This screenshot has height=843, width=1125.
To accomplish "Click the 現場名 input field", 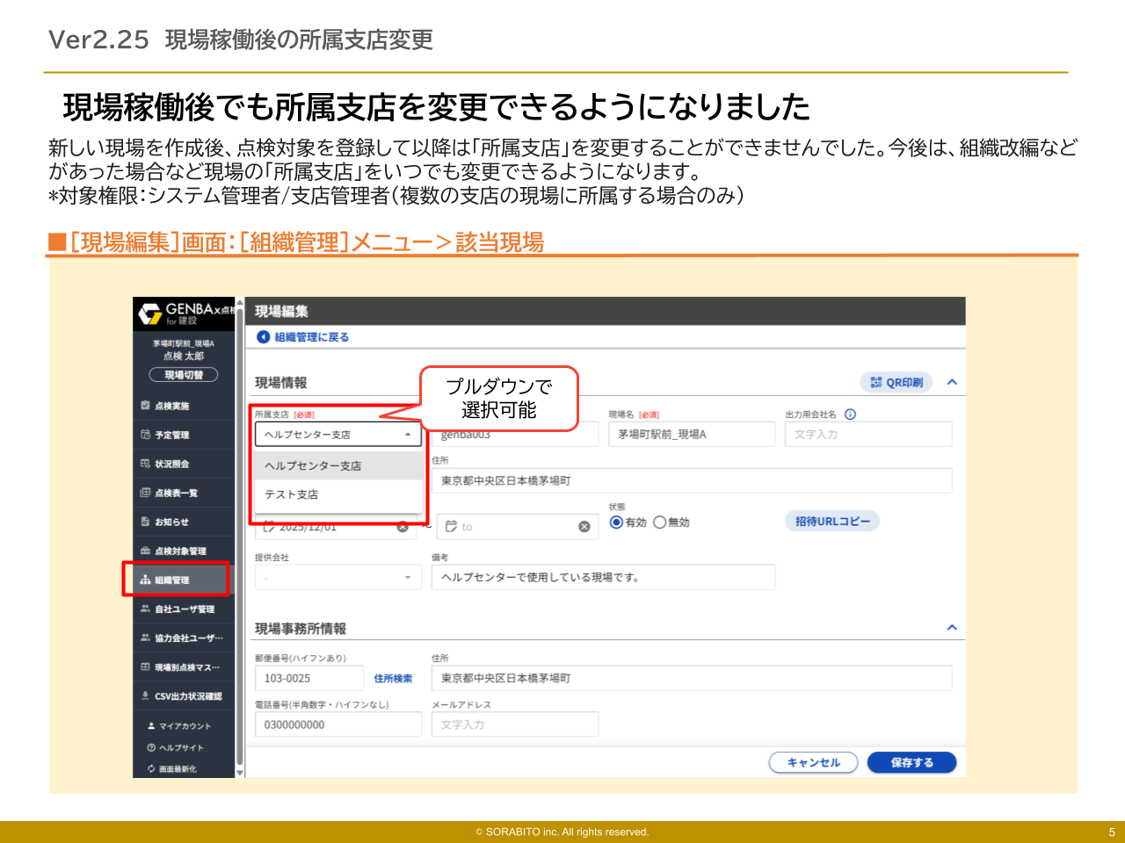I will tap(691, 435).
